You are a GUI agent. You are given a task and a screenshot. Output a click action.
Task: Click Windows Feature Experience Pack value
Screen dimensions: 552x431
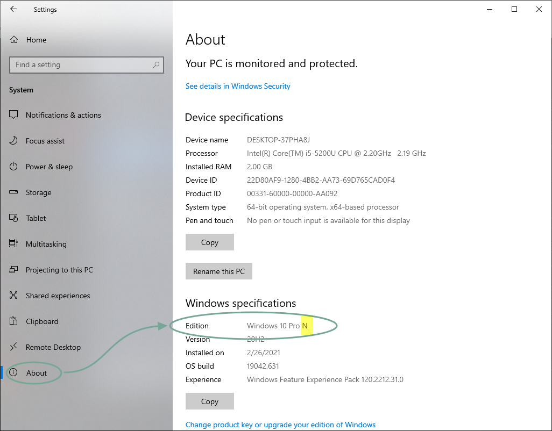[x=325, y=379]
